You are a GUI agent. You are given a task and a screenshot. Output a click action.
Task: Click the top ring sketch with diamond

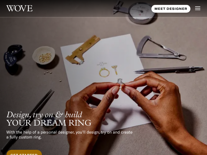pos(102,64)
